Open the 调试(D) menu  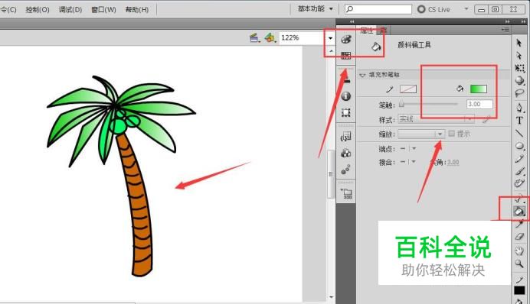(70, 9)
